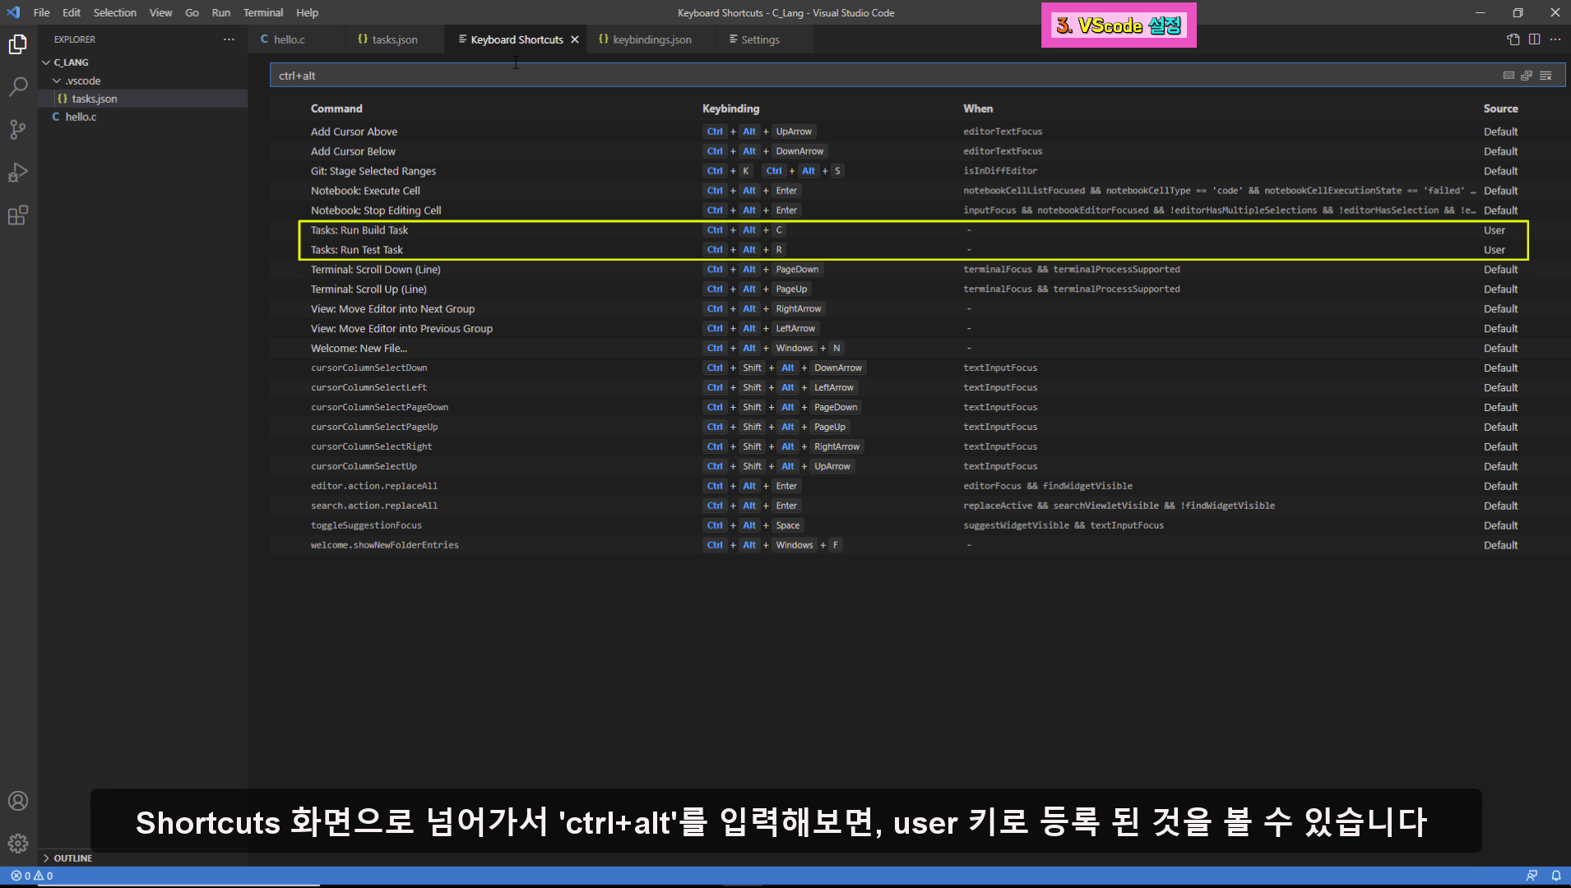
Task: Open the File menu
Action: pyautogui.click(x=41, y=12)
